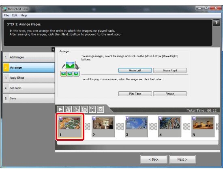Click the Next button to proceed
Viewport: 223px width, 174px height.
tap(182, 159)
